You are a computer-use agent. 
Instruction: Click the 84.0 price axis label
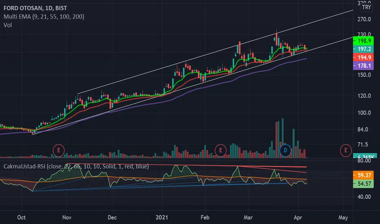[x=363, y=130]
